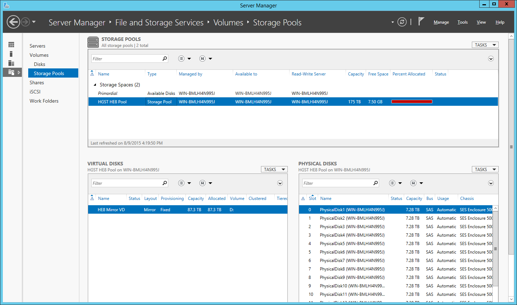This screenshot has width=517, height=305.
Task: Open Local Server icon in the left rail
Action: tap(11, 54)
